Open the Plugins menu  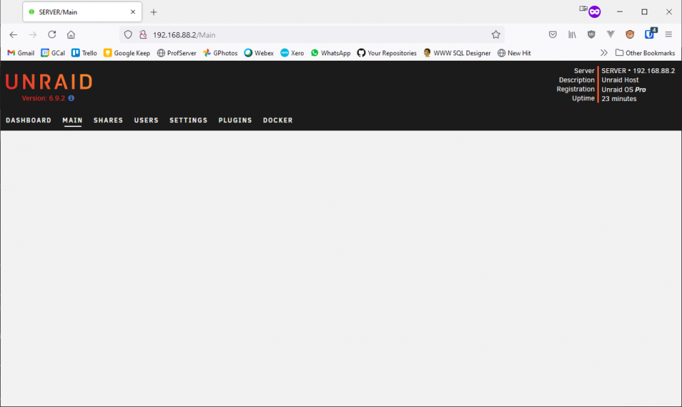(x=235, y=120)
